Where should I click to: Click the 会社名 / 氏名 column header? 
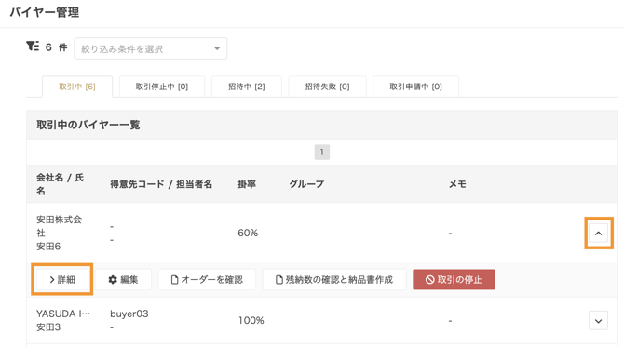click(x=61, y=184)
